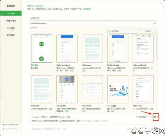Click the cloud search button beside search box
The height and width of the screenshot is (136, 165).
(148, 31)
